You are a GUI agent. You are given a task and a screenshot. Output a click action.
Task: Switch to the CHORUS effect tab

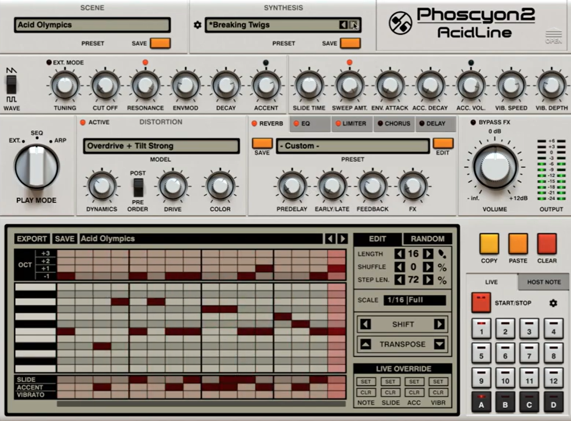[x=394, y=124]
